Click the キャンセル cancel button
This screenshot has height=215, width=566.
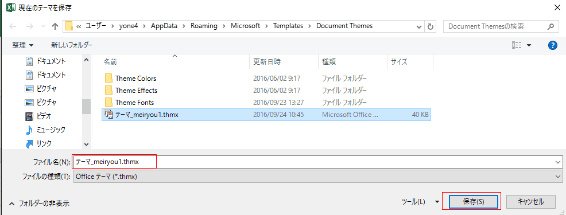[x=530, y=202]
